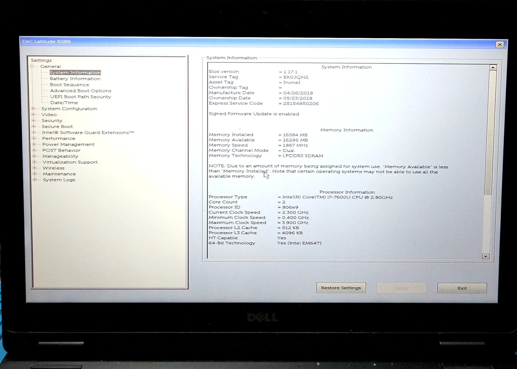The image size is (517, 369).
Task: Collapse the General tree node
Action: point(32,66)
